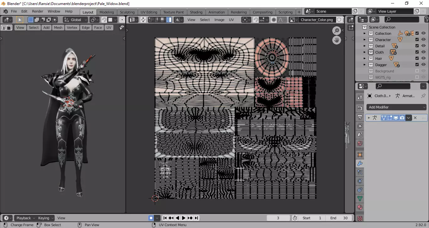Click the Character_Color.png image name field
The image size is (429, 228).
(317, 20)
